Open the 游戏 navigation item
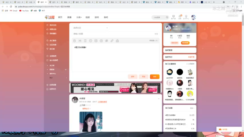 [x=97, y=17]
